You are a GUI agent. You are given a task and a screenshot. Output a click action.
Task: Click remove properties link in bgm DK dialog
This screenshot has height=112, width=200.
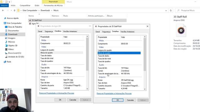click(x=57, y=93)
